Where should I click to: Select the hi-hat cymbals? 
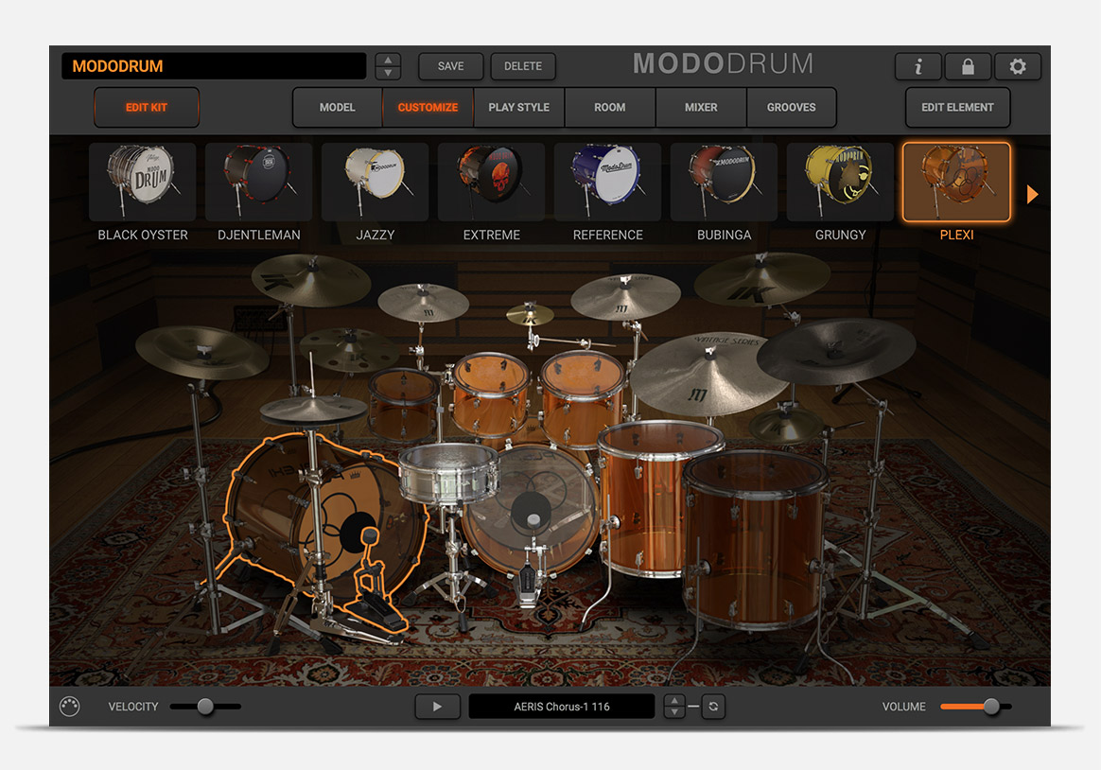pos(312,410)
